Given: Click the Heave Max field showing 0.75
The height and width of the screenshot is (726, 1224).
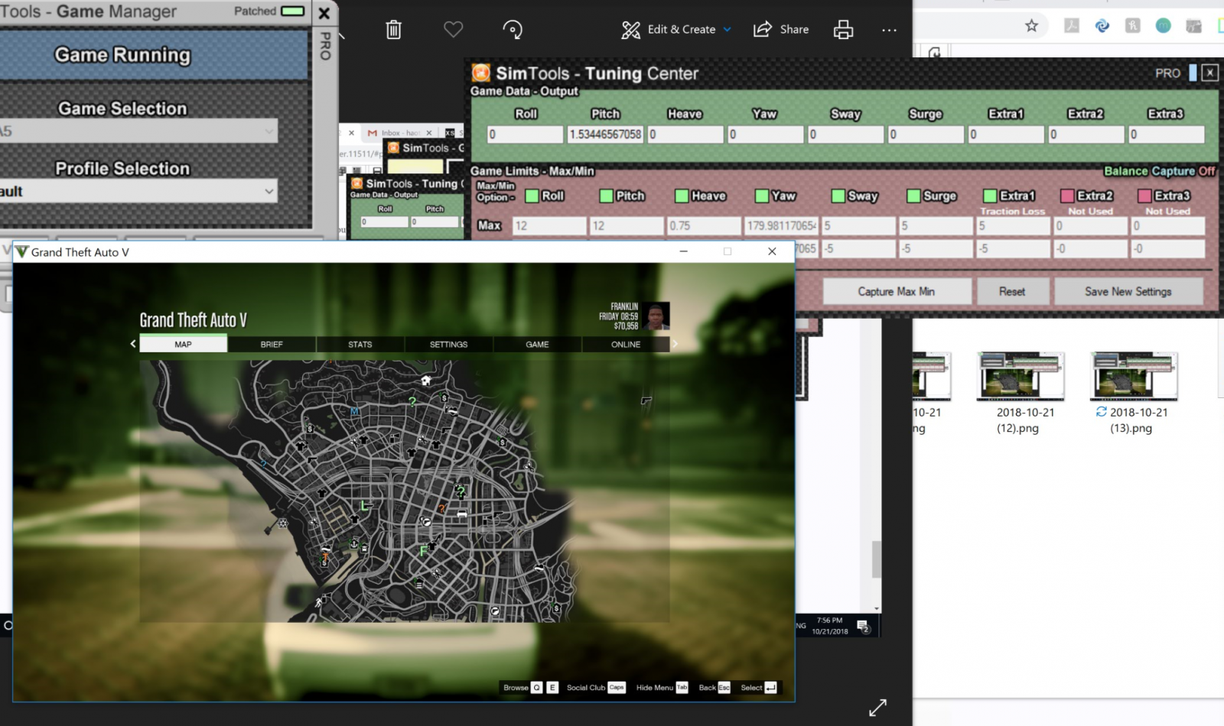Looking at the screenshot, I should 703,225.
